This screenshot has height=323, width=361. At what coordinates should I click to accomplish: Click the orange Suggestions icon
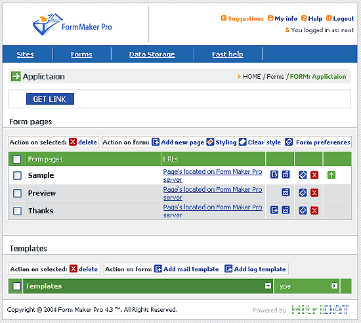(224, 18)
